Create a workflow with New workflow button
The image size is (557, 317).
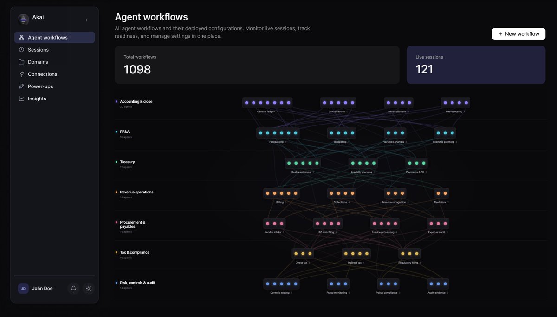(518, 34)
